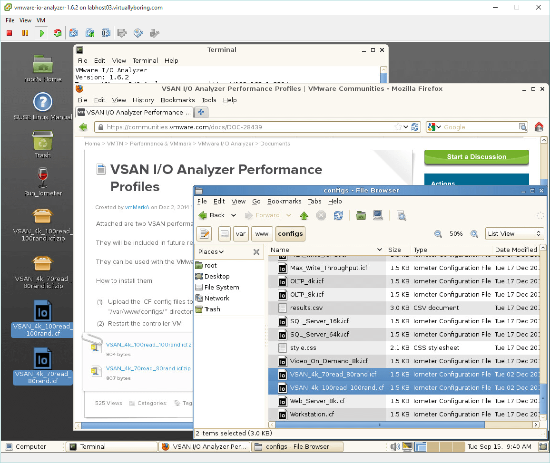This screenshot has width=550, height=463.
Task: Expand the Back history dropdown arrow
Action: (x=234, y=215)
